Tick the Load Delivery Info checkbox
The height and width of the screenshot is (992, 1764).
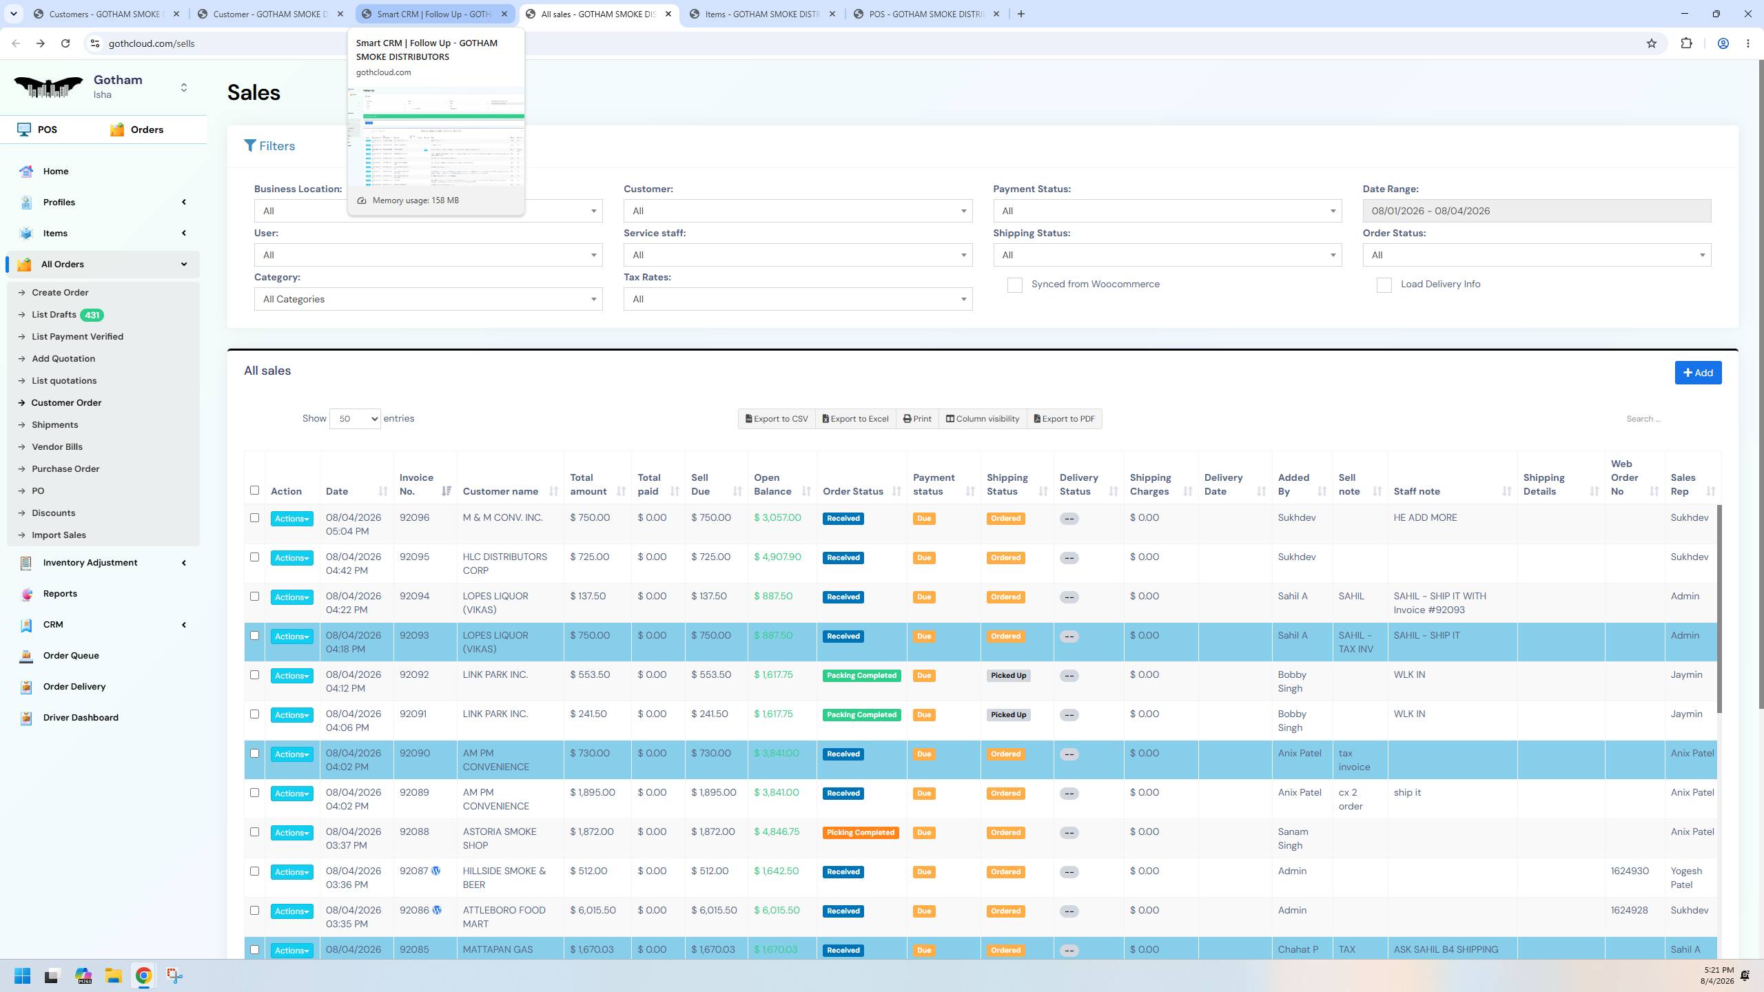1384,285
